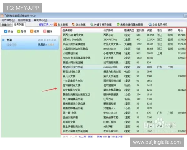
Task: Open the 用户信息(U) menu
Action: coord(8,20)
